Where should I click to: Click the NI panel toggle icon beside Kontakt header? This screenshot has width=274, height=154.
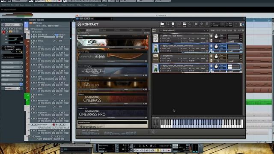click(x=242, y=24)
